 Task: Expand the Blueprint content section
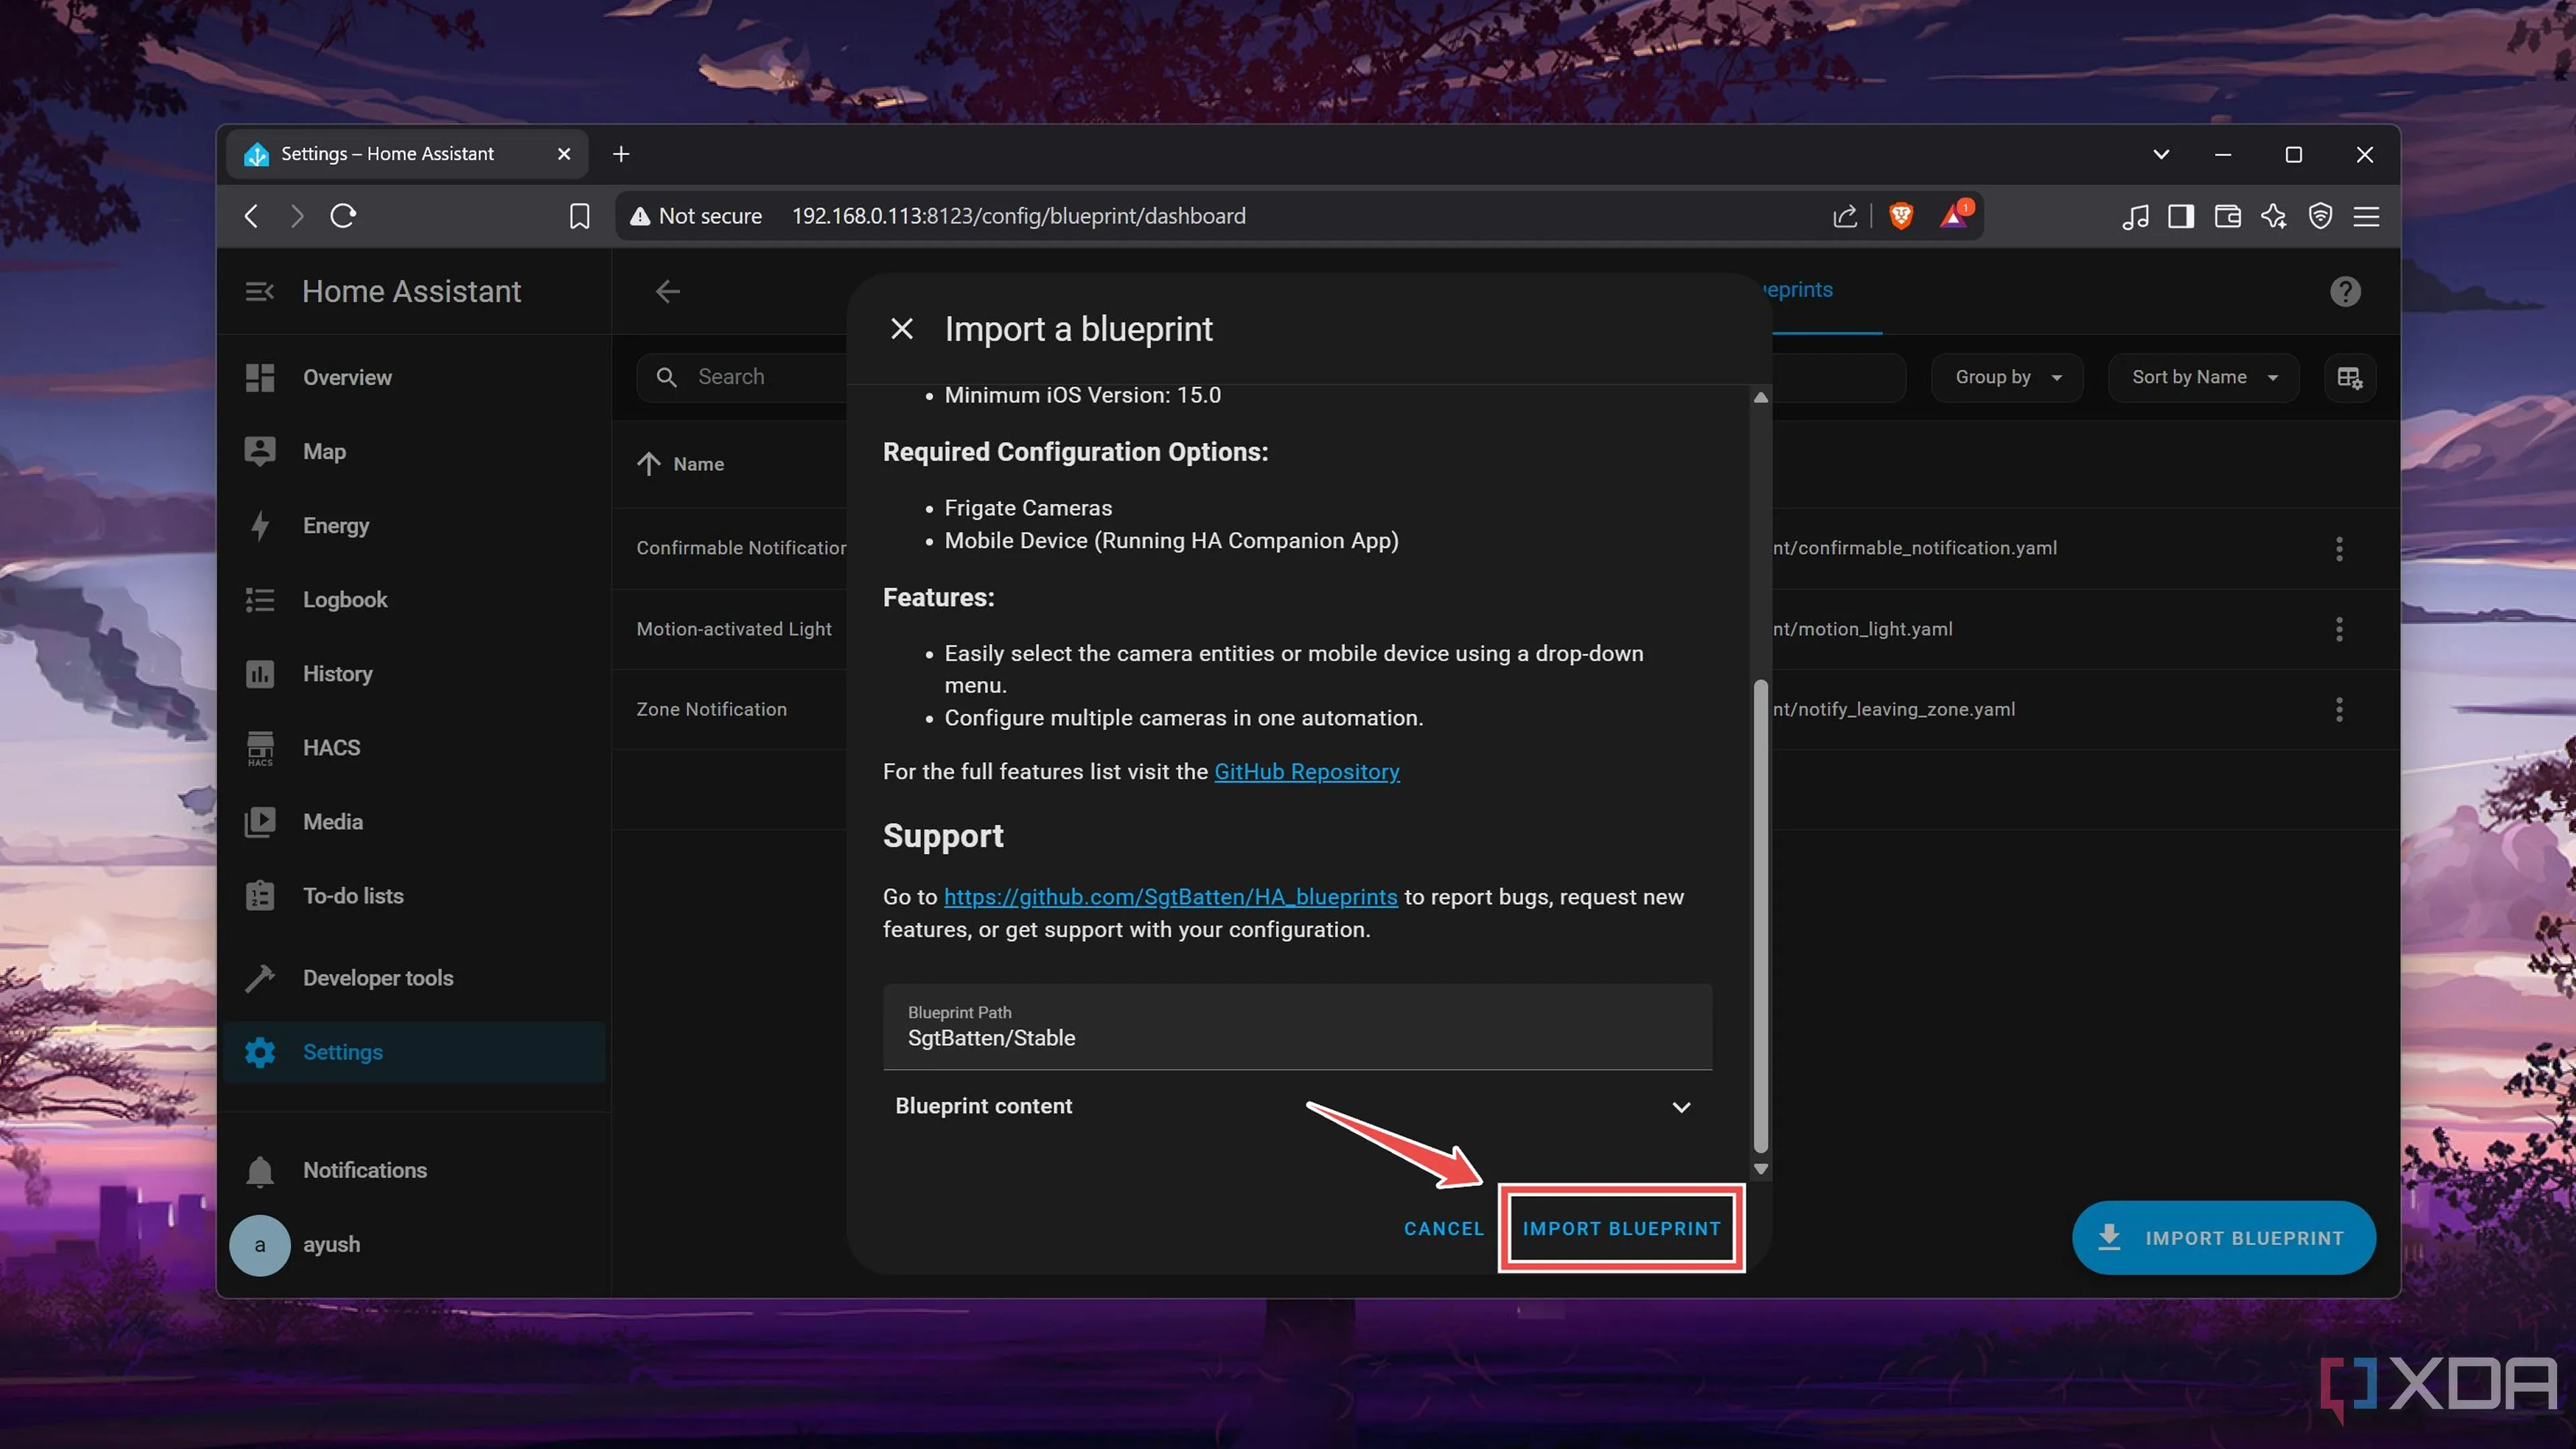(x=1681, y=1106)
